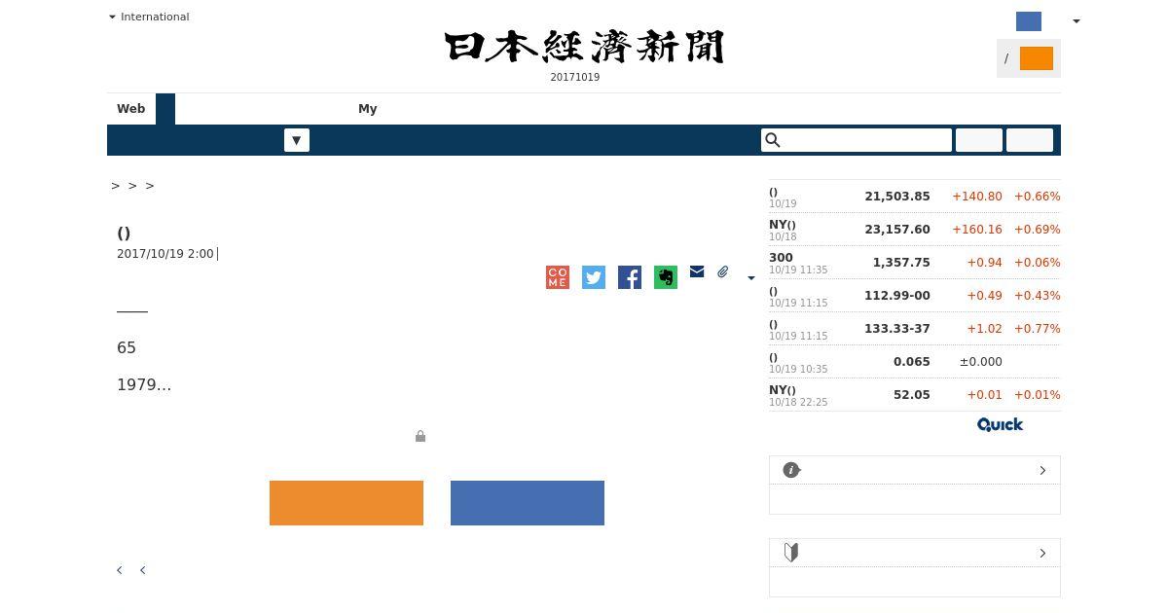Open NY market row with value 23,157.60

coord(915,230)
